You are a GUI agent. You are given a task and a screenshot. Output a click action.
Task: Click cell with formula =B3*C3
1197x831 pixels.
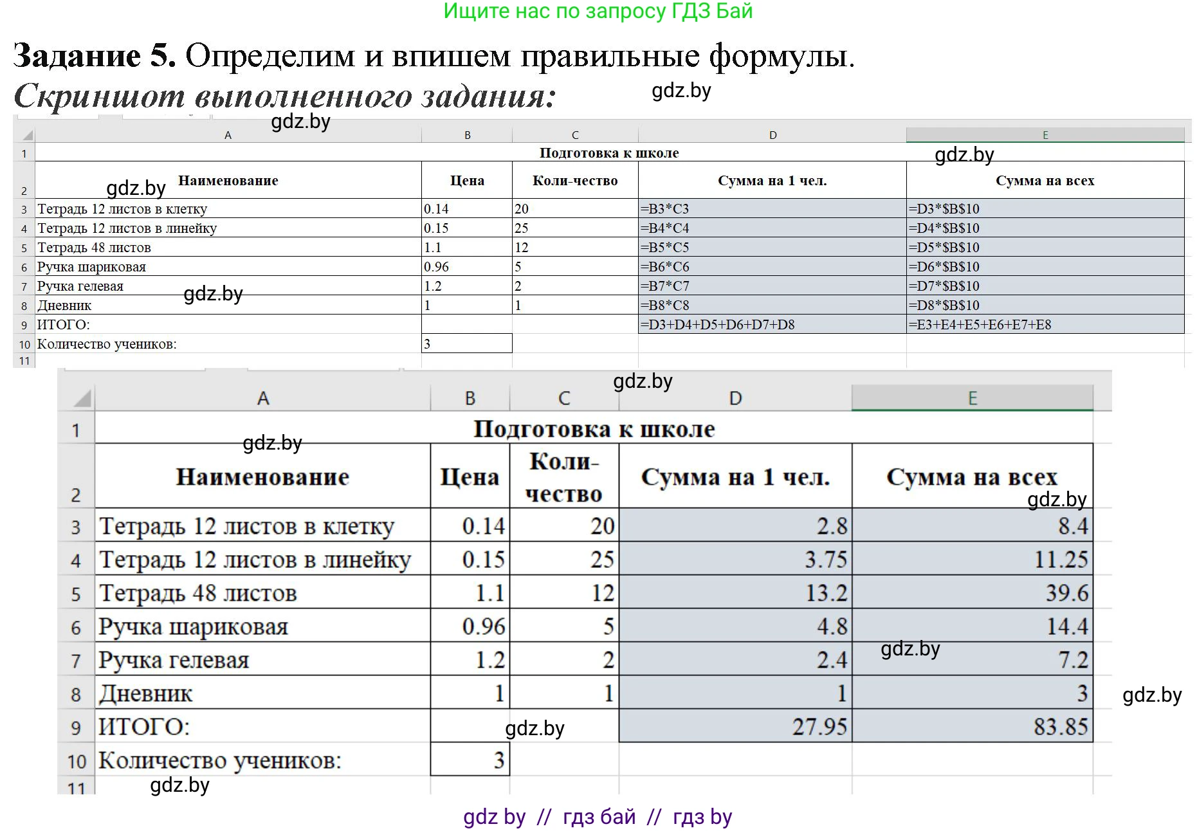pyautogui.click(x=772, y=208)
